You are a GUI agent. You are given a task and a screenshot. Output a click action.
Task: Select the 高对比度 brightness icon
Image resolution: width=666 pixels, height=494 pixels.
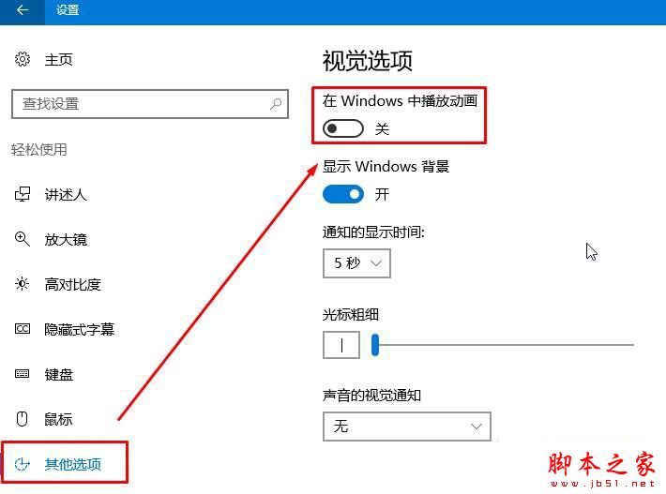pos(23,284)
